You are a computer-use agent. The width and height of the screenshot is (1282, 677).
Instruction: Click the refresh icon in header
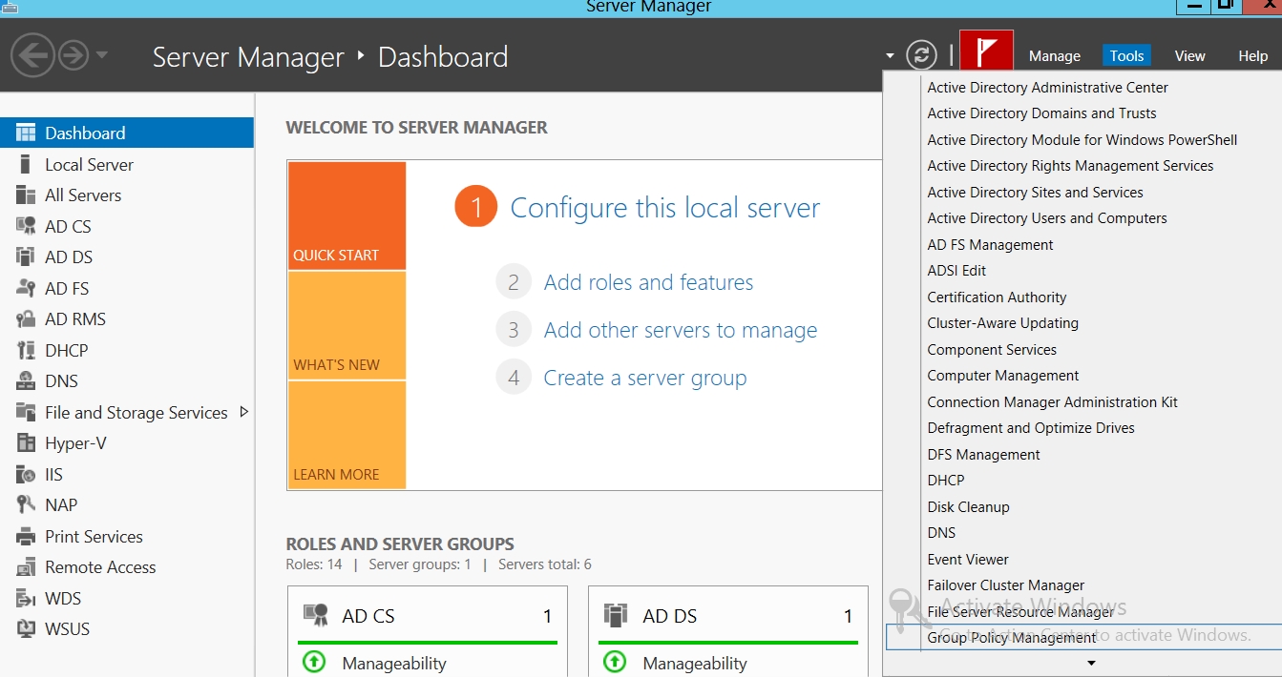pyautogui.click(x=921, y=55)
